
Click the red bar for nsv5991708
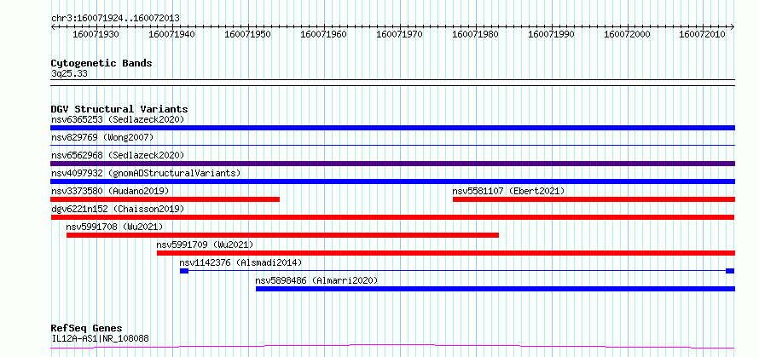[282, 235]
